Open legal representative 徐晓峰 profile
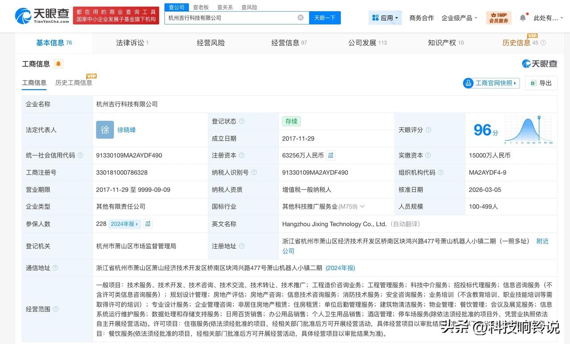 pos(126,130)
